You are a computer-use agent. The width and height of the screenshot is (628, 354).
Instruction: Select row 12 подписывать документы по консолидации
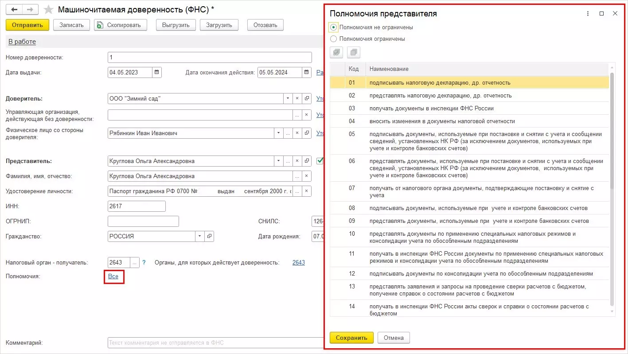pos(469,273)
